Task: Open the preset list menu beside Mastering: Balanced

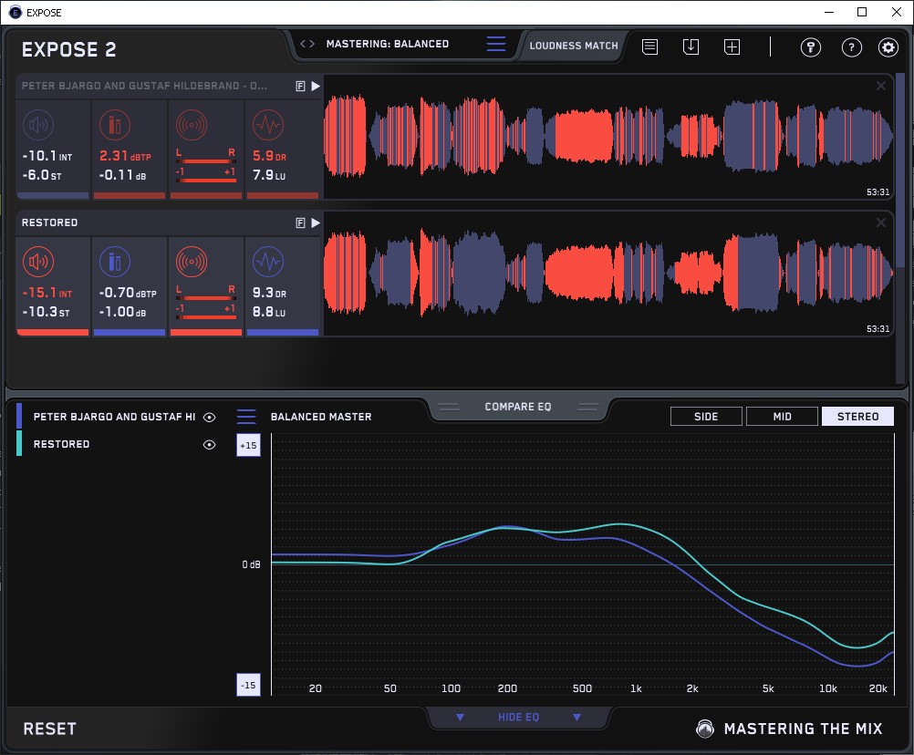Action: tap(496, 44)
